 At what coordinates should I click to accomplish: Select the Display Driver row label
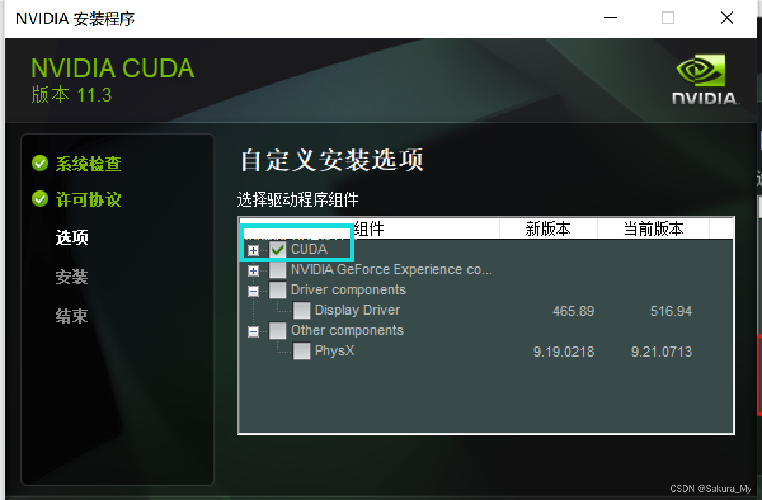358,310
